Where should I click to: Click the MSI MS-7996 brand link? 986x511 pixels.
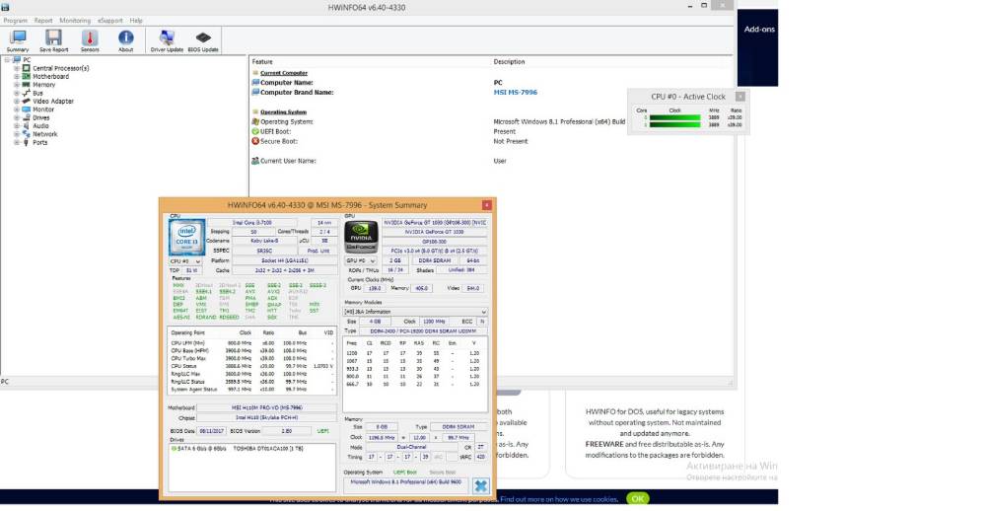tap(515, 92)
